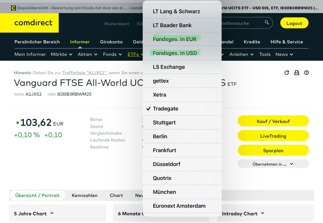The image size is (323, 223).
Task: Click the price 103,62 EUR
Action: pyautogui.click(x=42, y=123)
